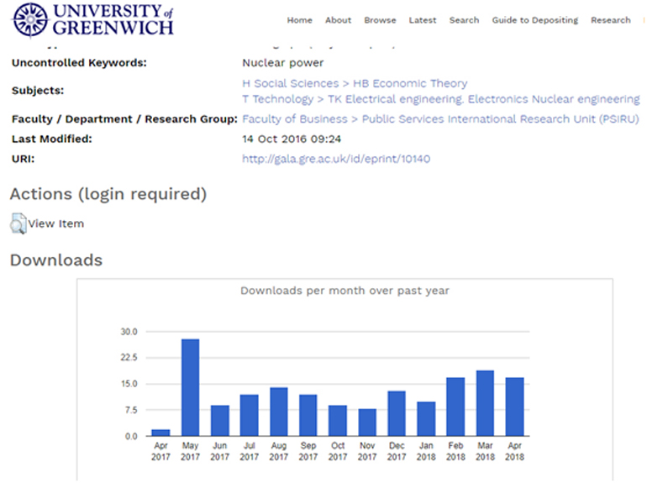Viewport: 647px width, 483px height.
Task: Select the Latest menu item
Action: pyautogui.click(x=423, y=20)
